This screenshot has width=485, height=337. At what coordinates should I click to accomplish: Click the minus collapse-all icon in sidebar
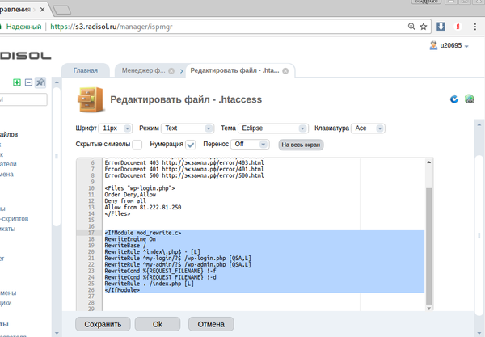(28, 82)
